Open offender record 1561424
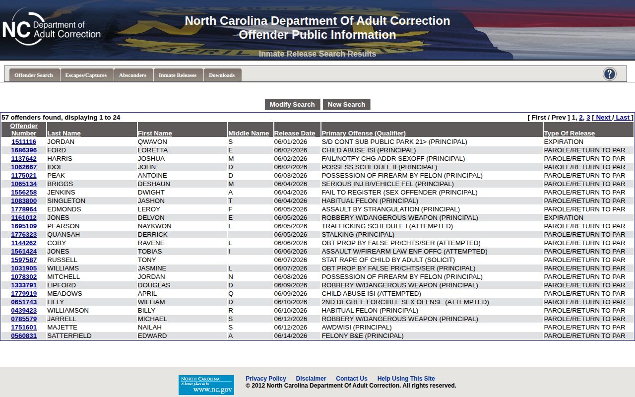 [x=24, y=251]
